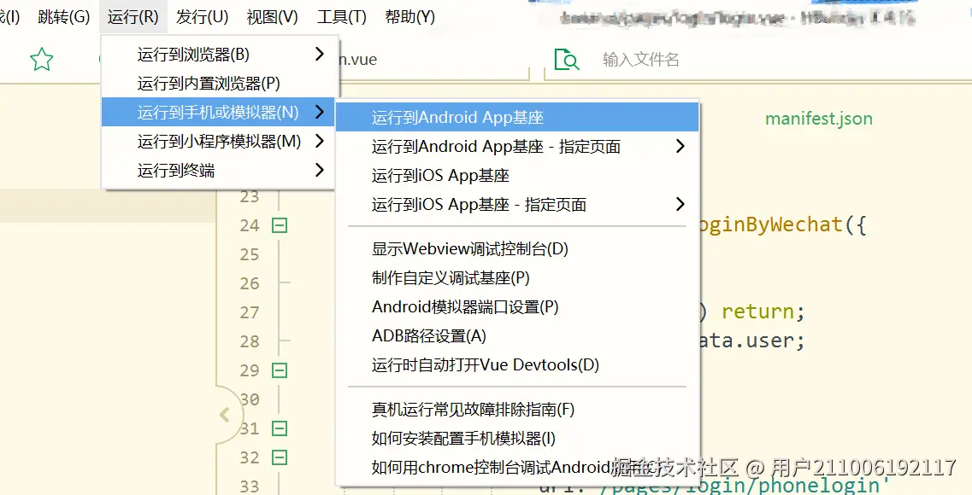Open 真机运行常见故障排除指南(F)
Viewport: 972px width, 495px height.
517,410
